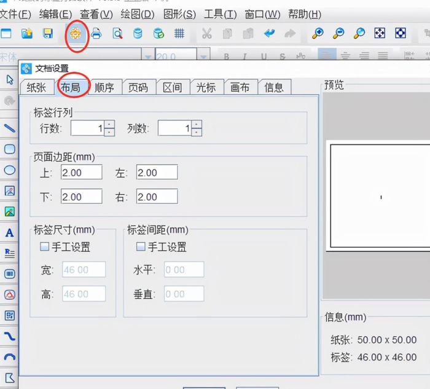
Task: Select the text A tool
Action: 10,233
